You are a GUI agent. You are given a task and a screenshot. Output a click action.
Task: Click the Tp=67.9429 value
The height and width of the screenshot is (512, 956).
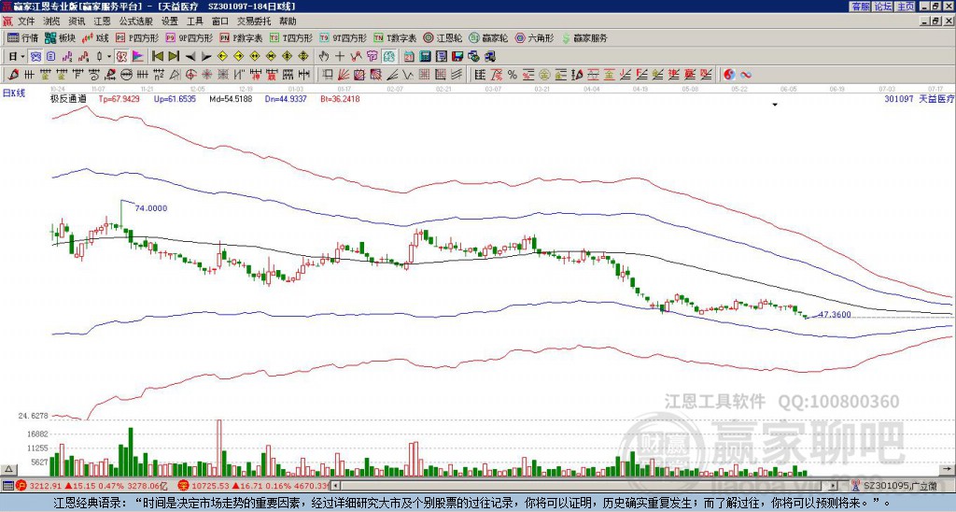[x=119, y=98]
